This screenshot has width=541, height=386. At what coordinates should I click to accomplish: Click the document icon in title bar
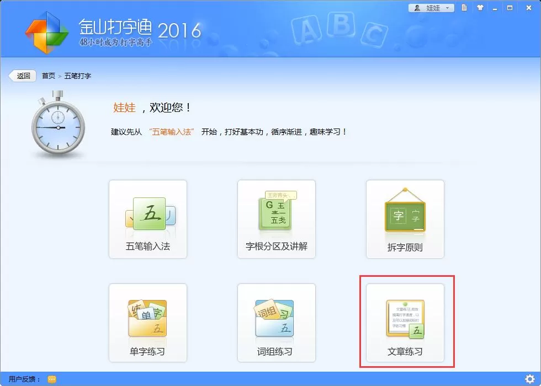[464, 8]
